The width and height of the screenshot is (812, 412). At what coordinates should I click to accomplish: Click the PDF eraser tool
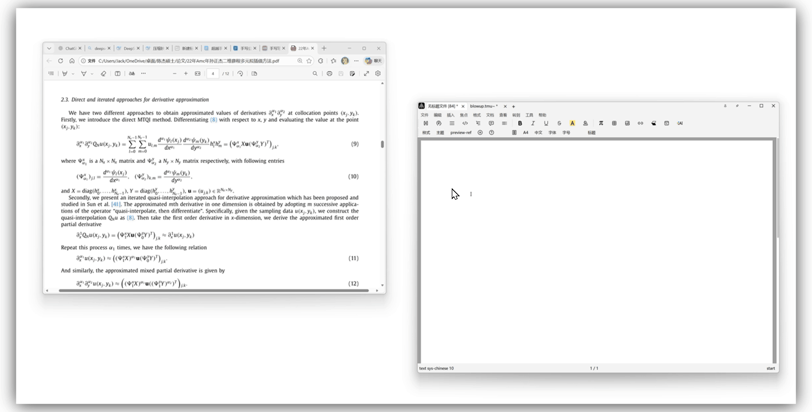pyautogui.click(x=104, y=73)
